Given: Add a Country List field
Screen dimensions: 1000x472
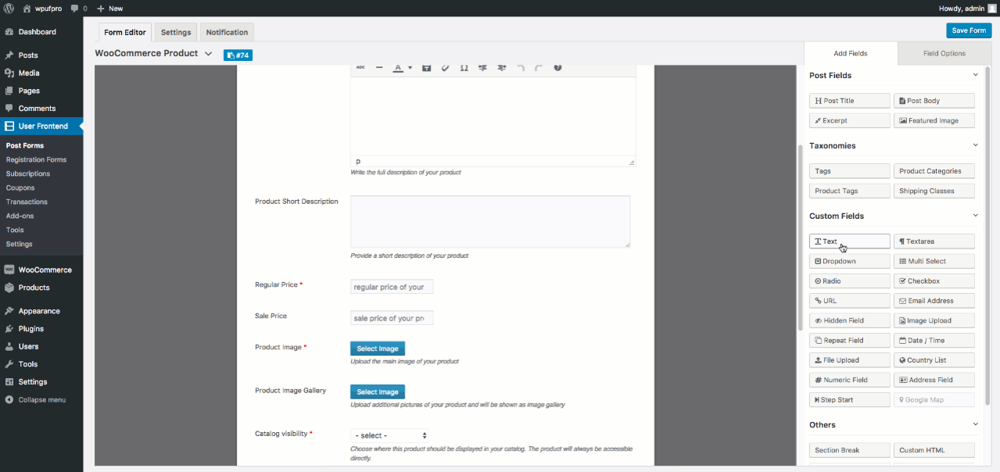Looking at the screenshot, I should pos(934,360).
